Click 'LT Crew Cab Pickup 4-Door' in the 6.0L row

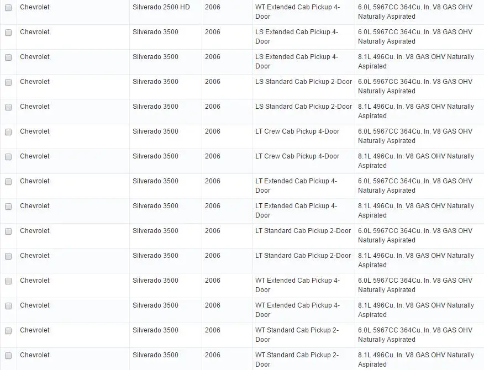[297, 131]
